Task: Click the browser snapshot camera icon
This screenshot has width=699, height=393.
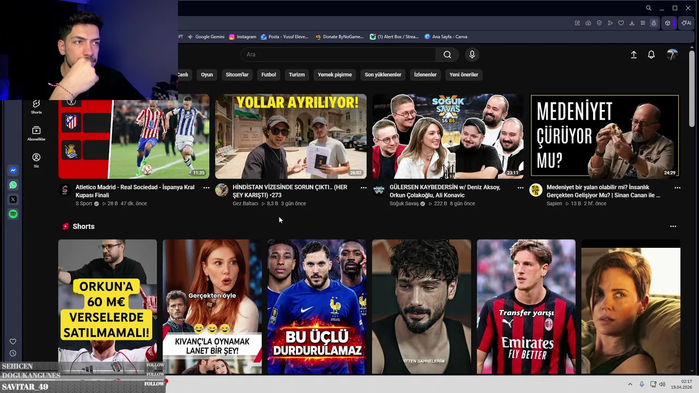Action: coord(588,23)
